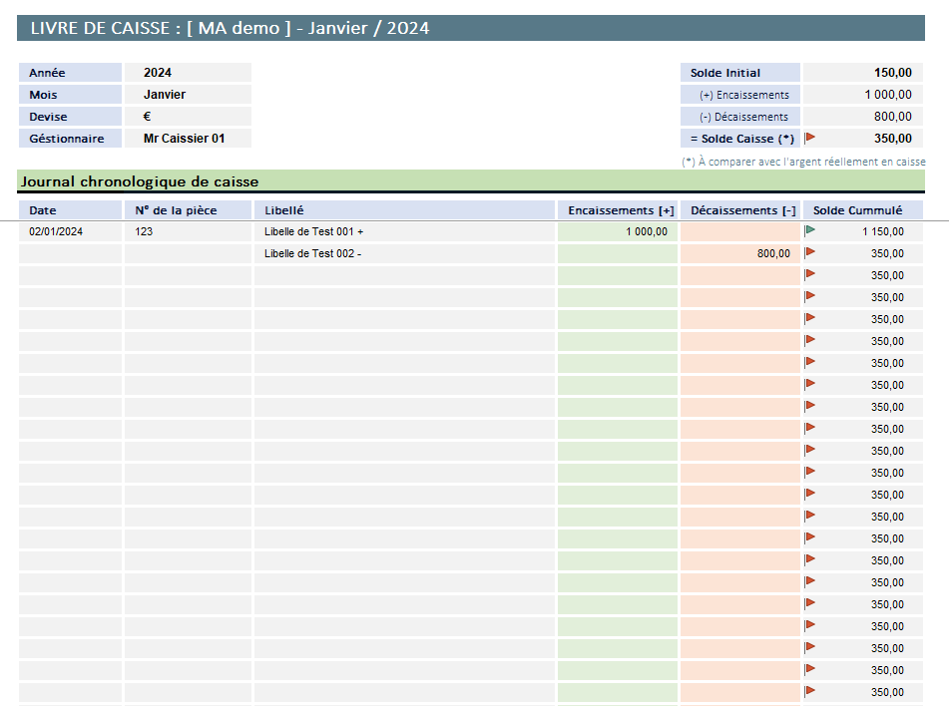Click the Encaissements [+] column header

click(x=617, y=210)
